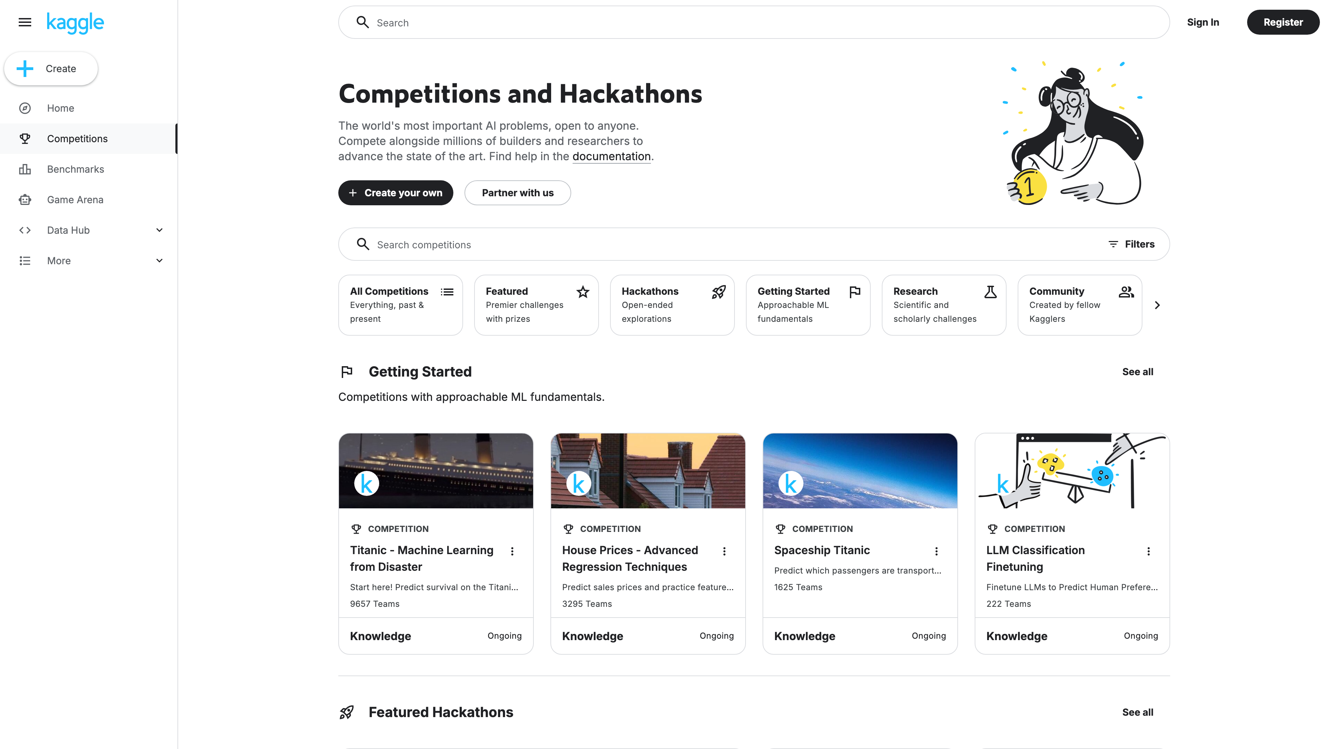Click the '9657 Teams' text
The image size is (1331, 749).
(375, 604)
